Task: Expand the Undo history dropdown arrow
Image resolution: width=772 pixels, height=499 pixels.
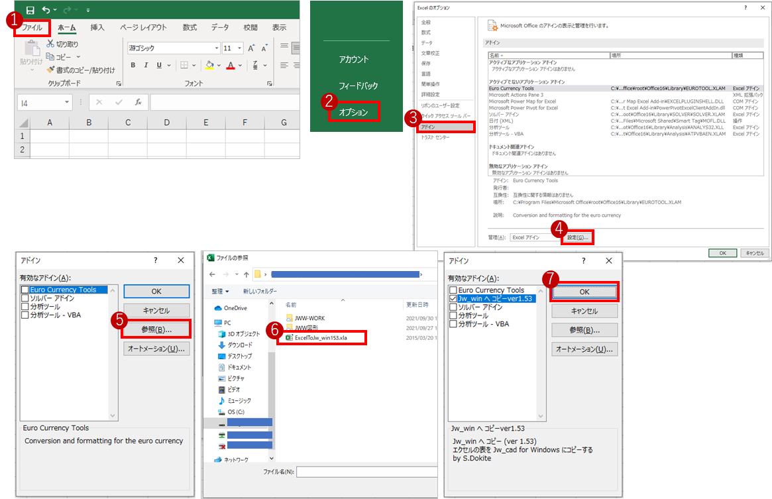Action: [55, 10]
